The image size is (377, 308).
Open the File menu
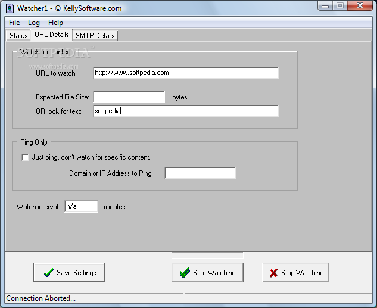(14, 23)
